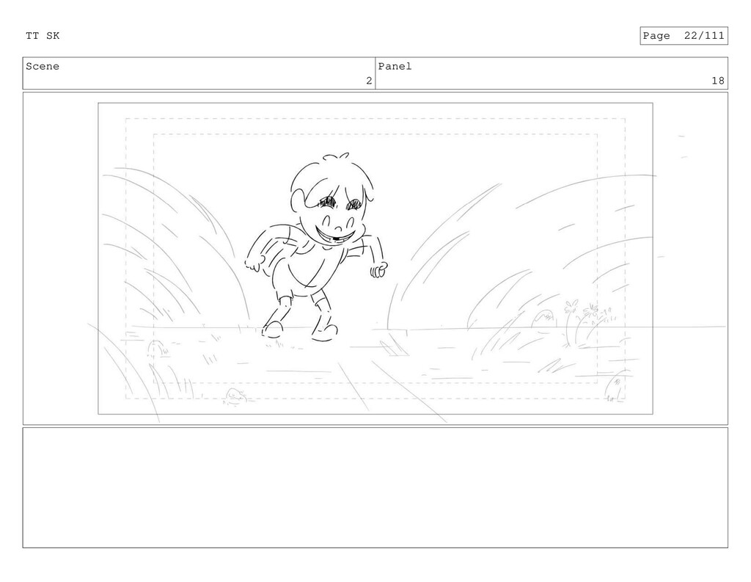This screenshot has width=751, height=582.
Task: Click the 'TT SK' title text
Action: tap(43, 36)
